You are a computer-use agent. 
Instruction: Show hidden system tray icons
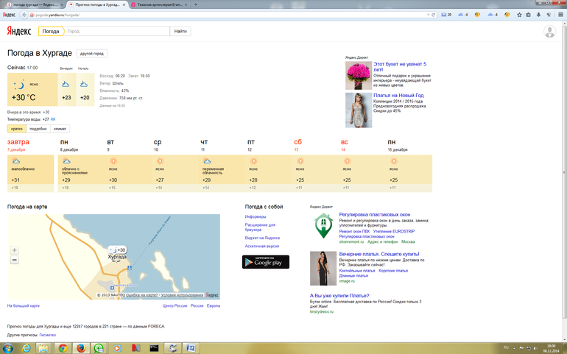pyautogui.click(x=514, y=349)
